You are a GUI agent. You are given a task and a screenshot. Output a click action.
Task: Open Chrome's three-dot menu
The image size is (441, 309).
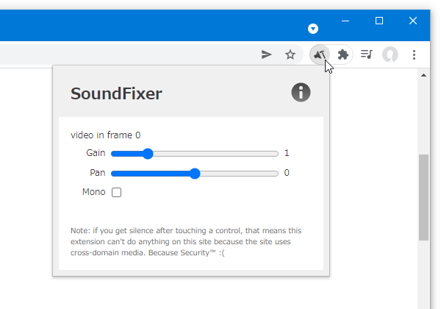pos(414,54)
